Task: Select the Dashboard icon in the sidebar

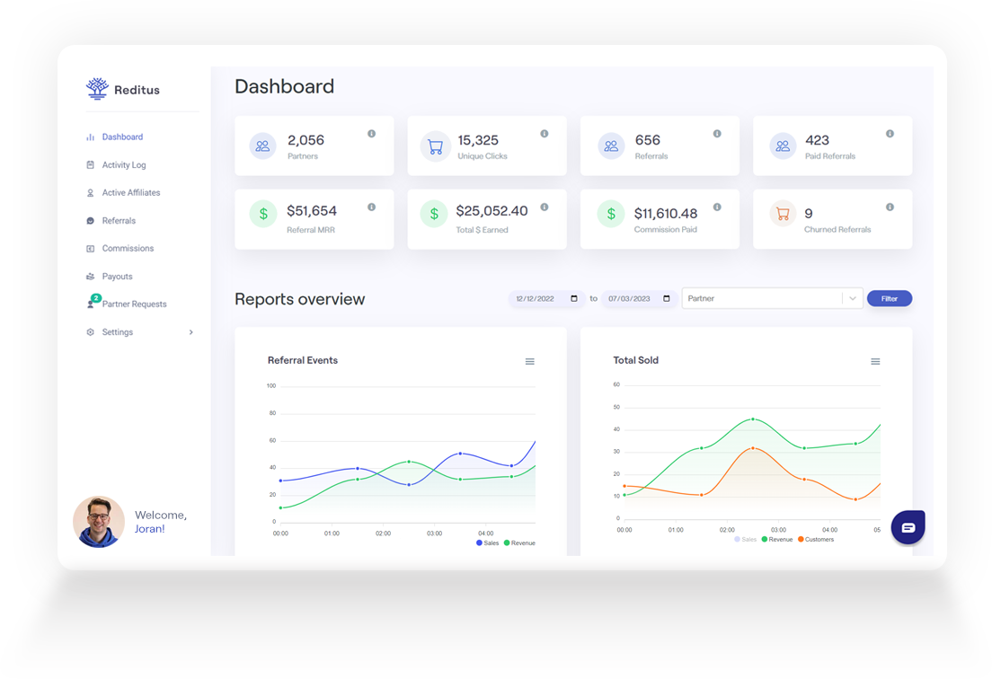Action: (x=91, y=137)
